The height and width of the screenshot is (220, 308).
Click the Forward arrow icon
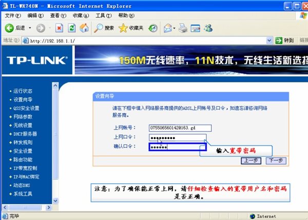pyautogui.click(x=41, y=28)
